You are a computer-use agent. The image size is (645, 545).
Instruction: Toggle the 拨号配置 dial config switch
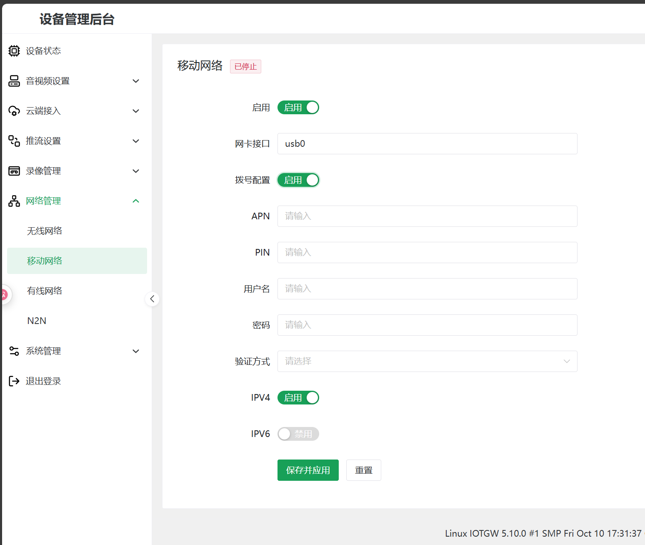[x=298, y=180]
